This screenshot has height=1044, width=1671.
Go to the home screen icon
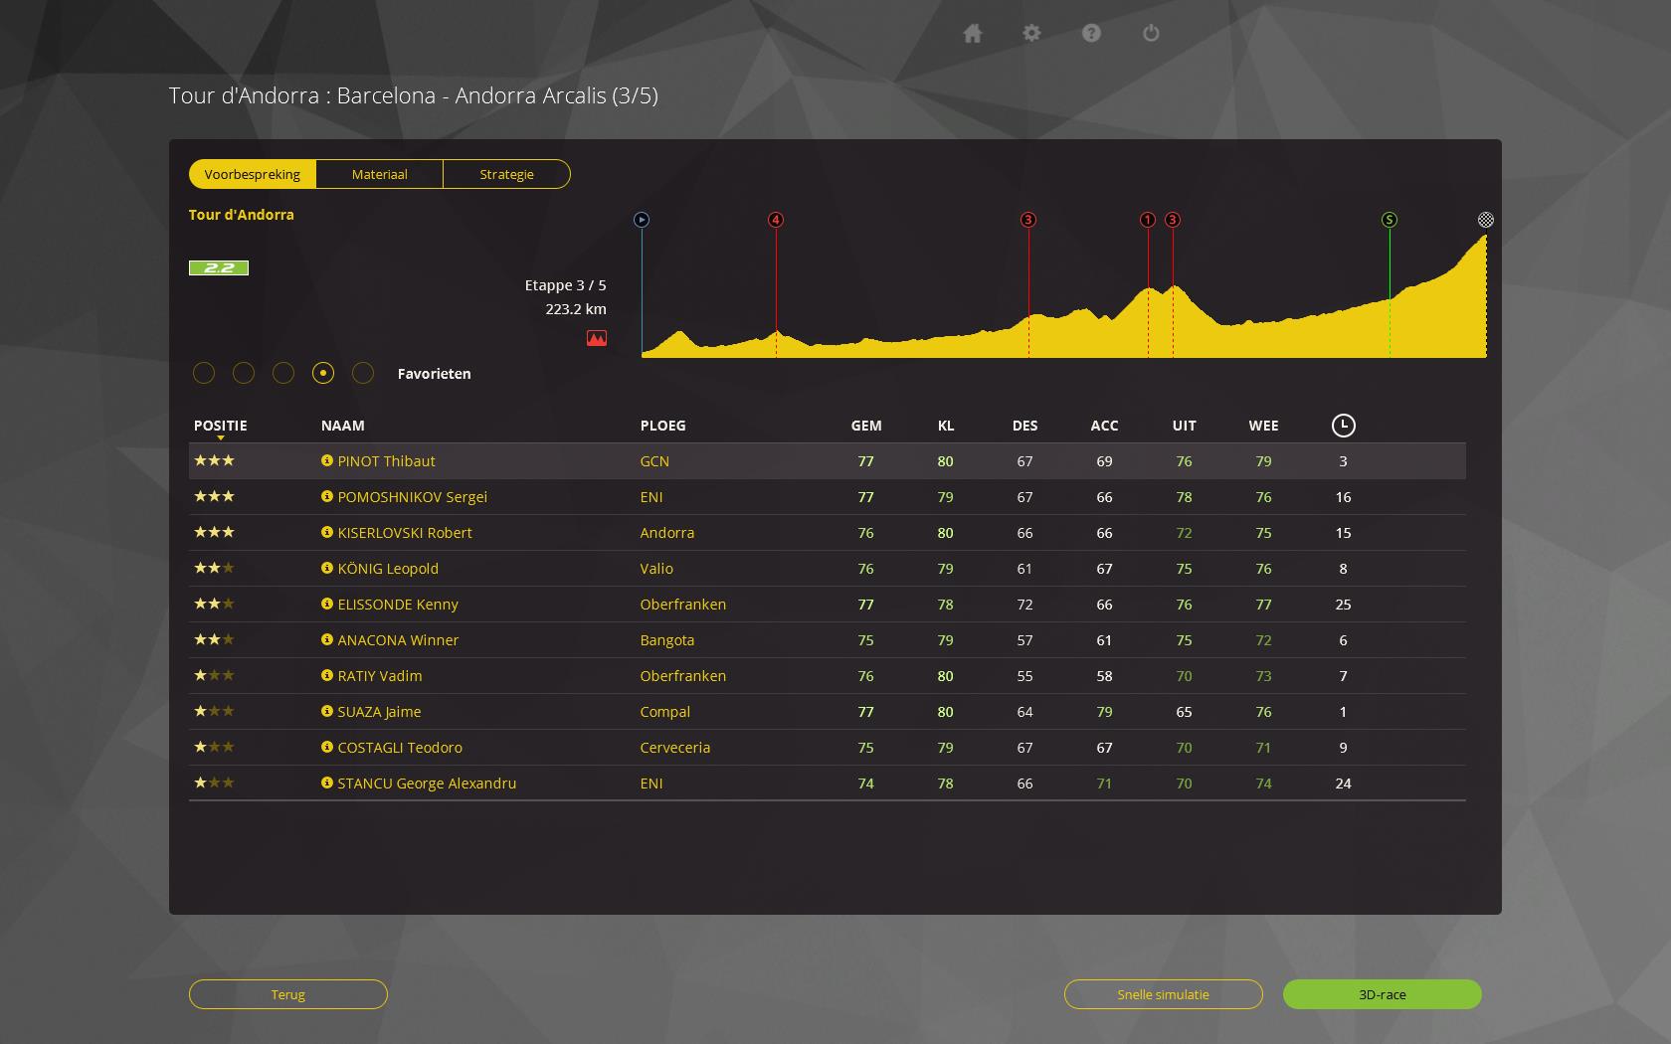(973, 34)
